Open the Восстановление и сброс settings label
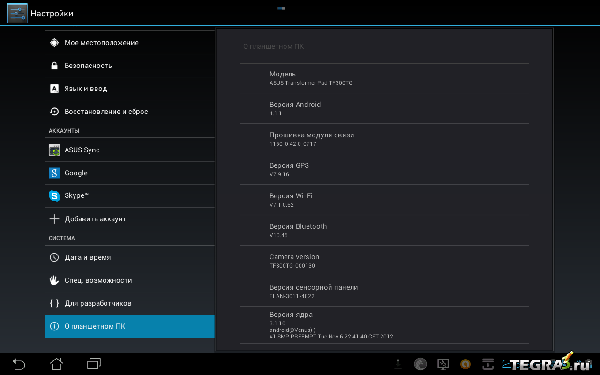Viewport: 600px width, 375px height. click(x=106, y=112)
